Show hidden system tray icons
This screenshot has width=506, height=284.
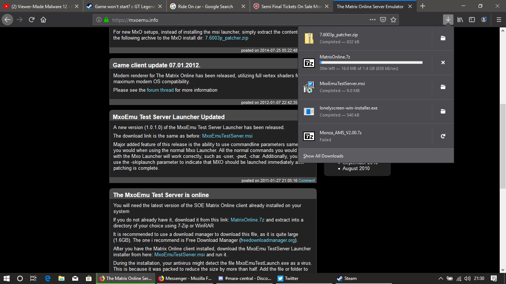point(440,278)
